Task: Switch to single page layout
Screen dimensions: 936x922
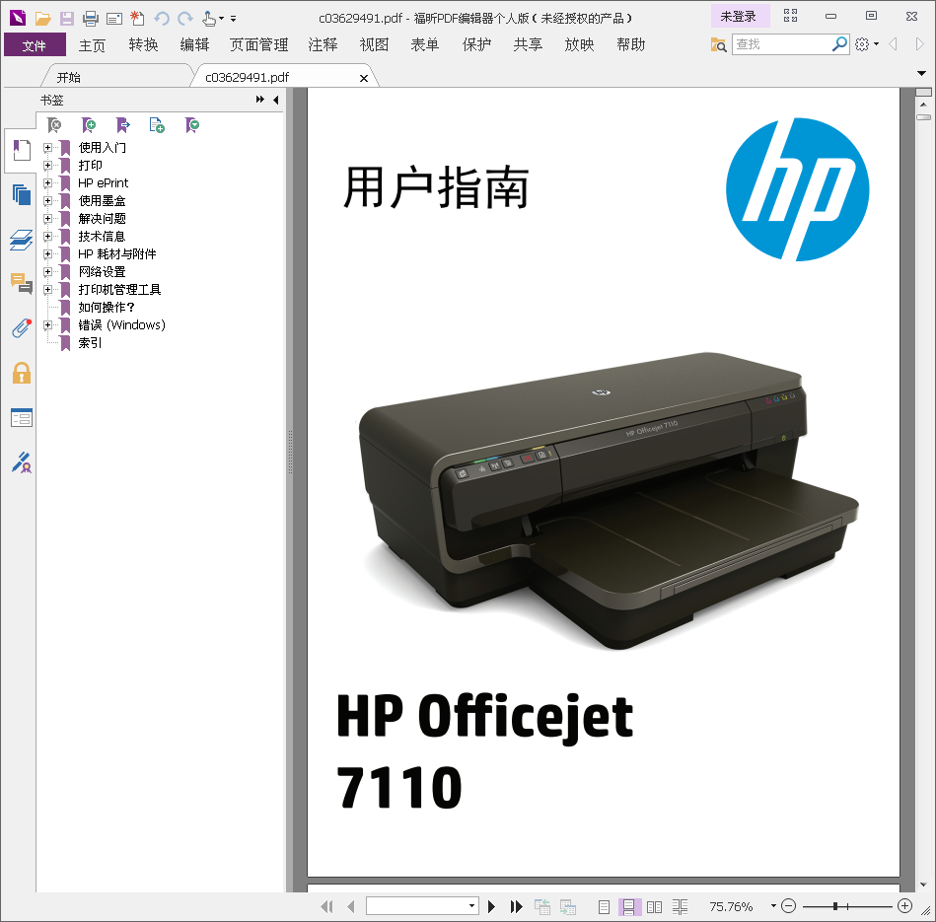Action: point(604,907)
